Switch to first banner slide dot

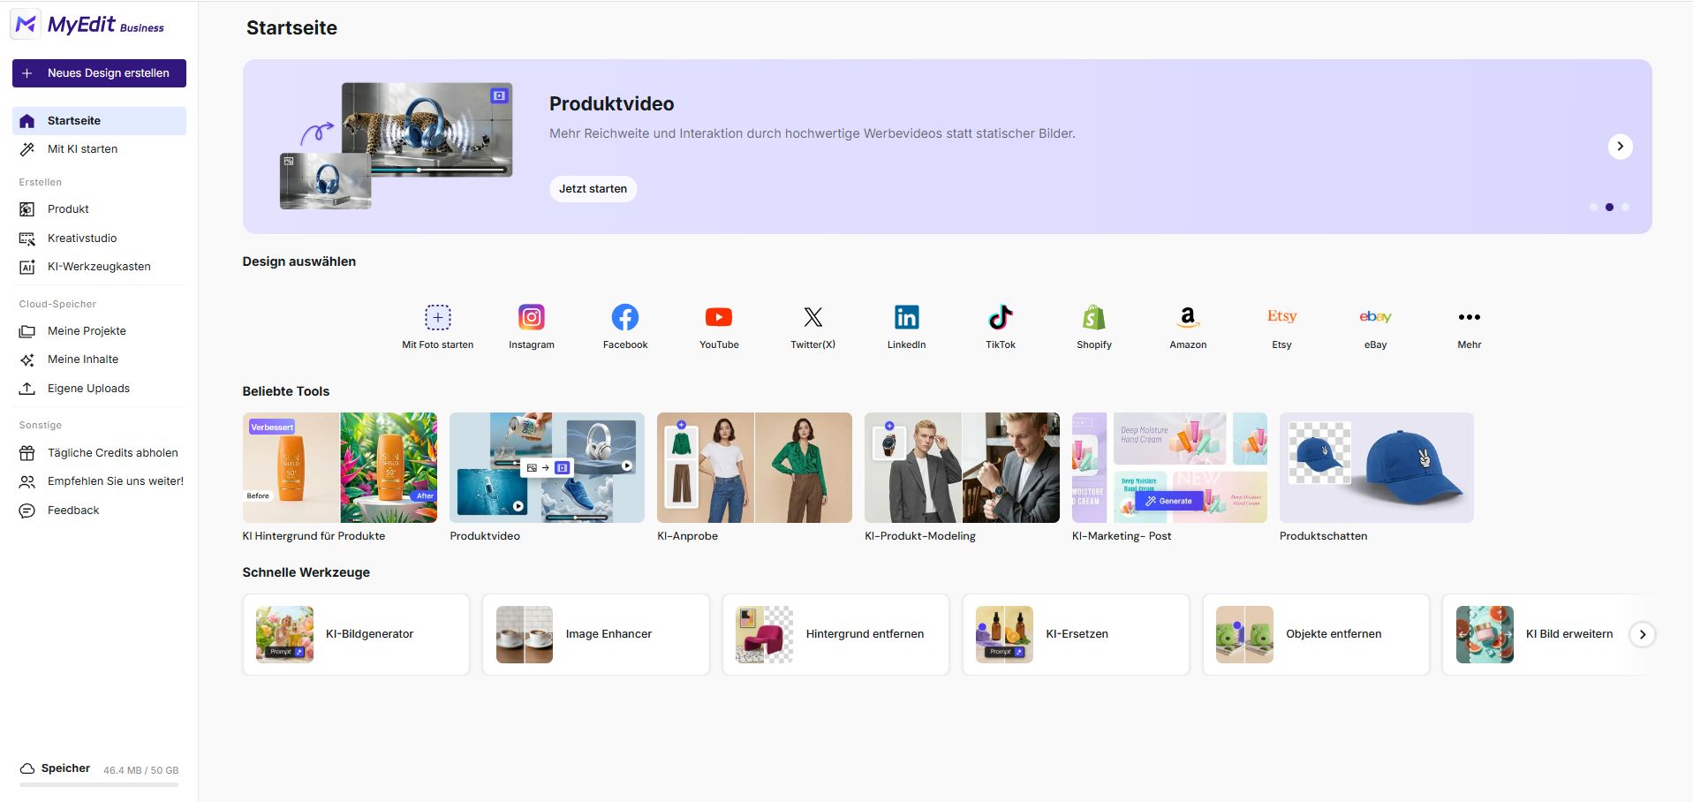(1593, 208)
